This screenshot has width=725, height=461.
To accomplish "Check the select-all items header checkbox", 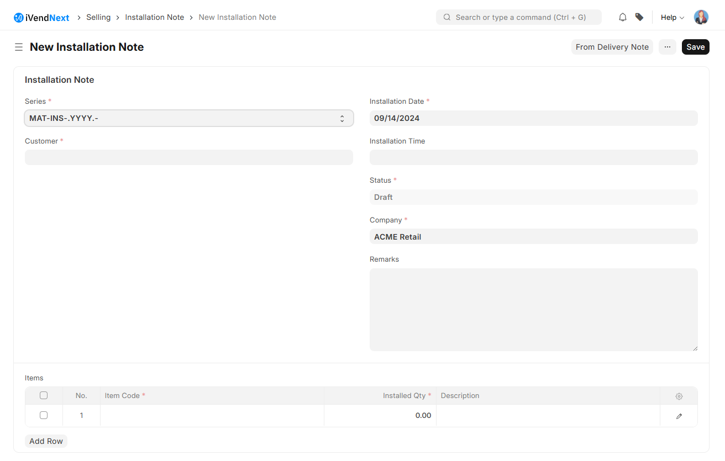I will [44, 395].
